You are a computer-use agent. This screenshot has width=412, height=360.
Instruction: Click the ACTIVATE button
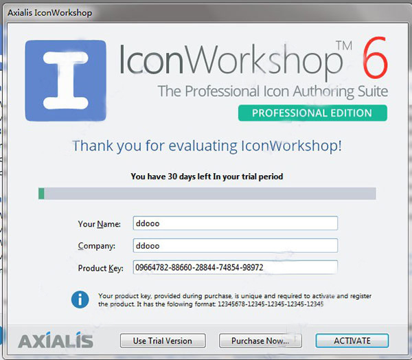click(352, 341)
